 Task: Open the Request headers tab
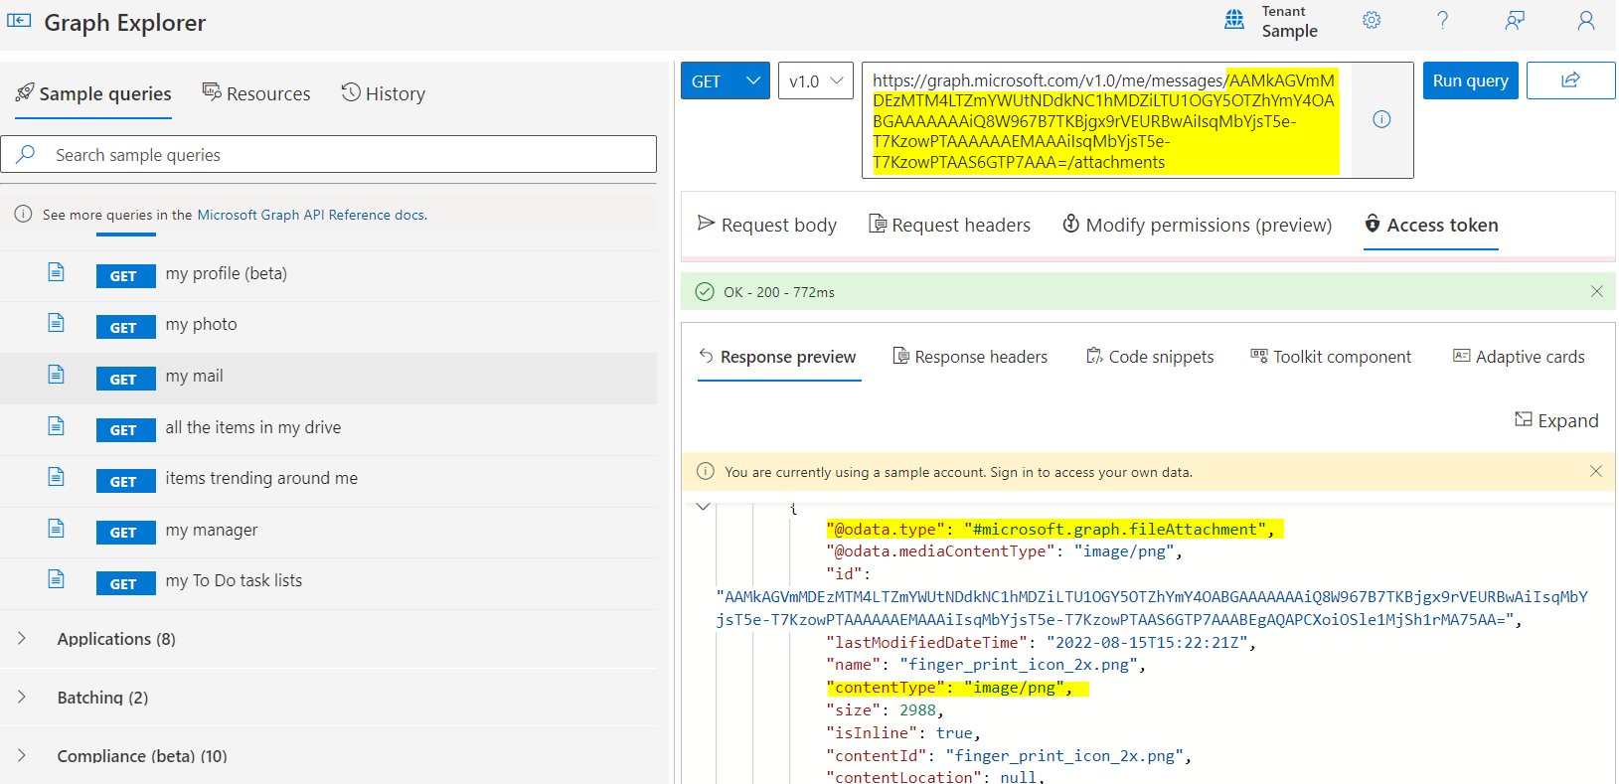point(949,225)
